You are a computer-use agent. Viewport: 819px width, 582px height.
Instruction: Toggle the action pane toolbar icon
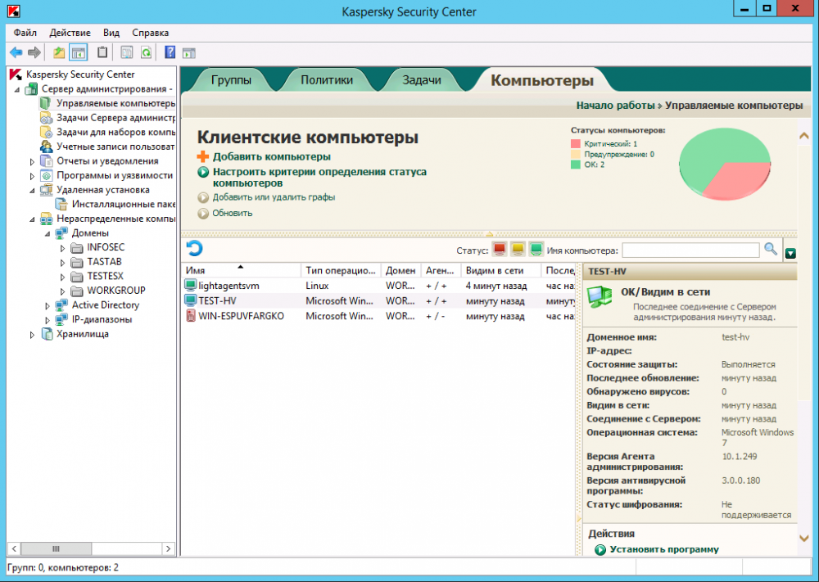coord(188,52)
